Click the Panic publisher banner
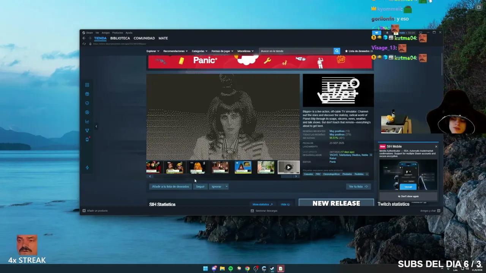 pos(260,62)
